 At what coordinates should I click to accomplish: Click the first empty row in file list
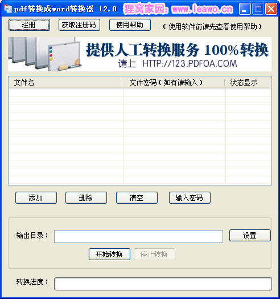point(140,92)
